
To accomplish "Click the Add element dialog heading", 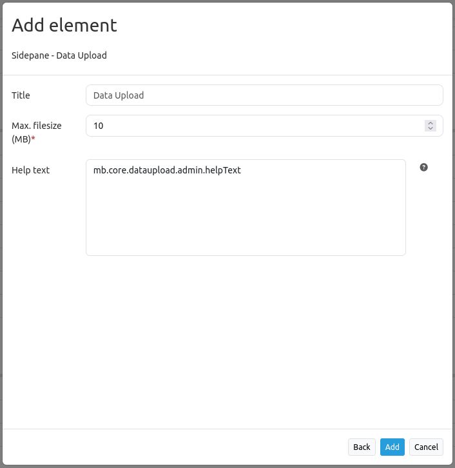I will coord(64,25).
